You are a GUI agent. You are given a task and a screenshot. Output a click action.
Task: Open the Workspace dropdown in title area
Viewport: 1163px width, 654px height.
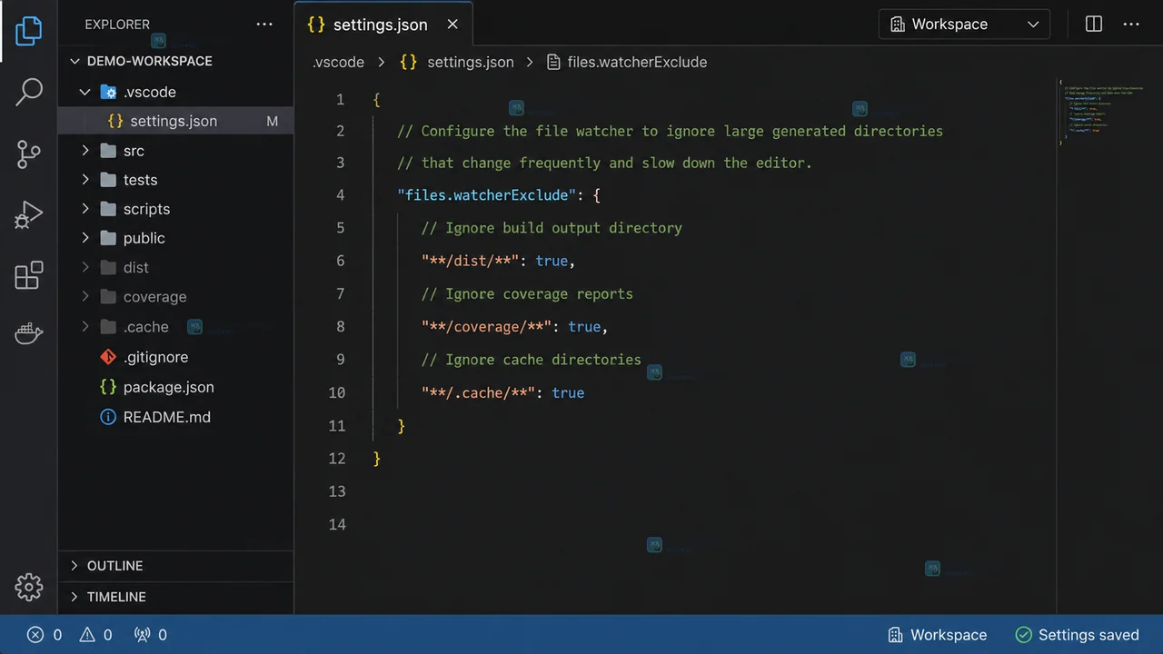click(964, 25)
